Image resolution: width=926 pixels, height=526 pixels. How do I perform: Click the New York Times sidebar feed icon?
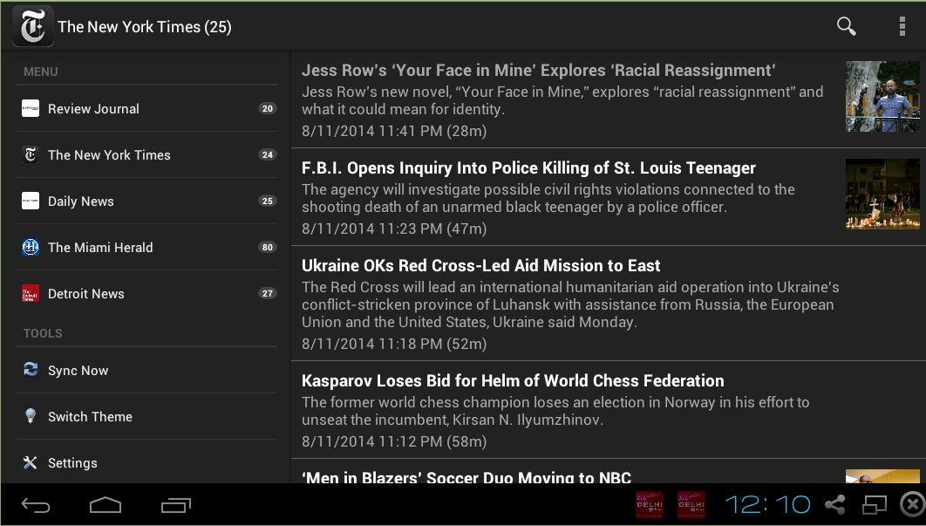tap(31, 154)
